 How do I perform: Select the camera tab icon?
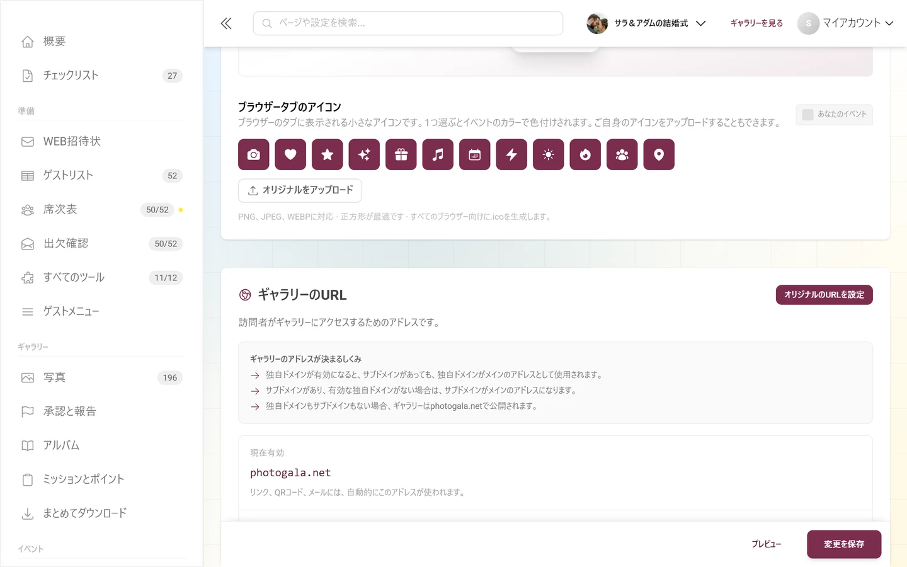pos(254,154)
